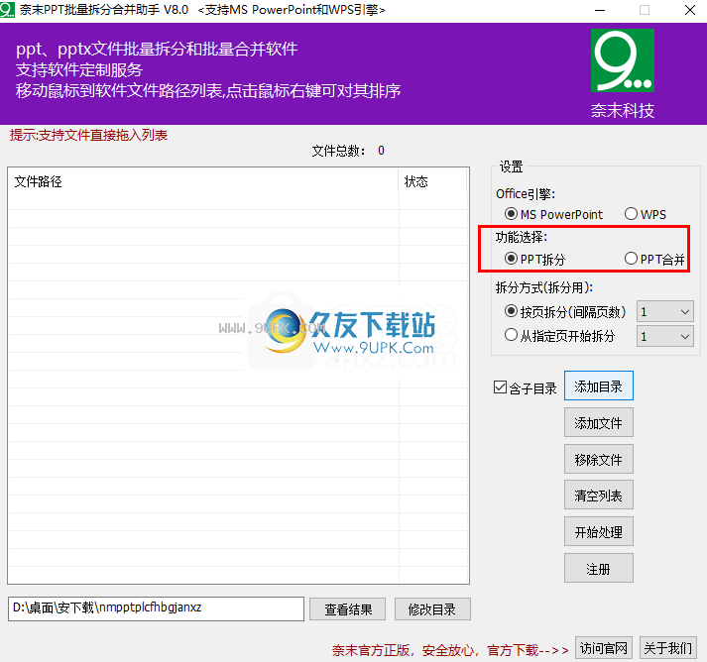Visit official site via 访问官网

tap(604, 648)
